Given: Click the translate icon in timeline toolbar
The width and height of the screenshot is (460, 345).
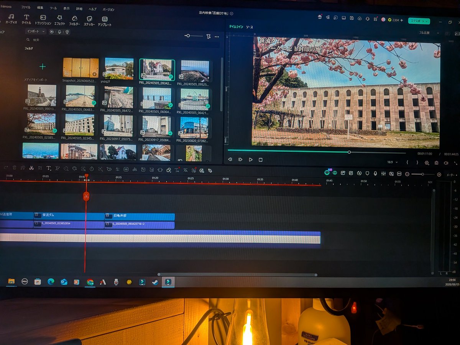Looking at the screenshot, I should 185,170.
